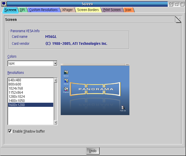The width and height of the screenshot is (186, 156).
Task: Click the window maximize button in titlebar
Action: (x=182, y=4)
